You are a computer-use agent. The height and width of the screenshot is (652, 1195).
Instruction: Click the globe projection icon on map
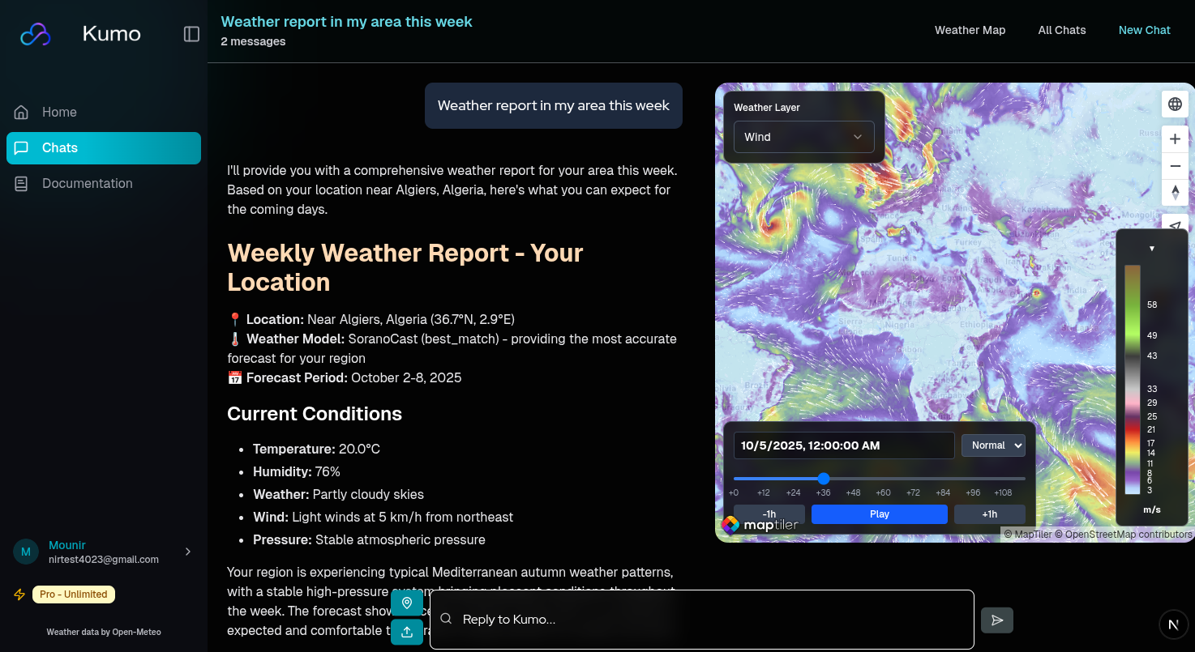point(1175,104)
